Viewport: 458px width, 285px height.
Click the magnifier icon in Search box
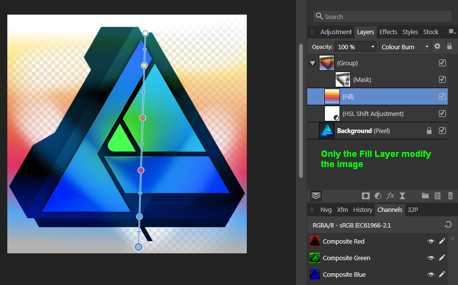tap(319, 16)
